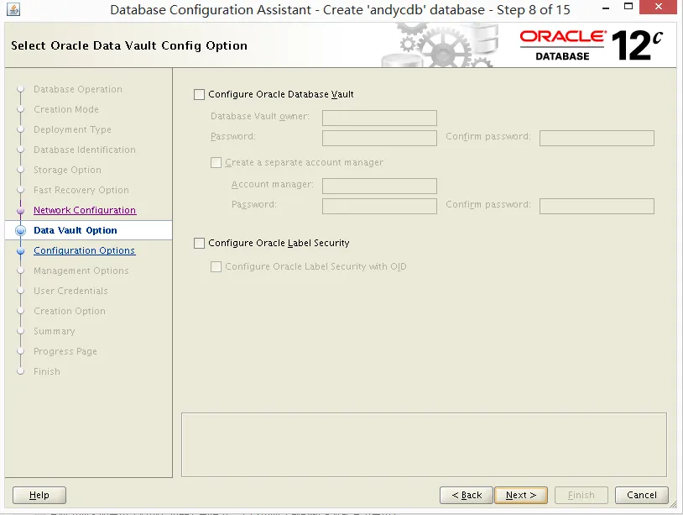The image size is (683, 515).
Task: Focus the Account manager field
Action: [379, 186]
